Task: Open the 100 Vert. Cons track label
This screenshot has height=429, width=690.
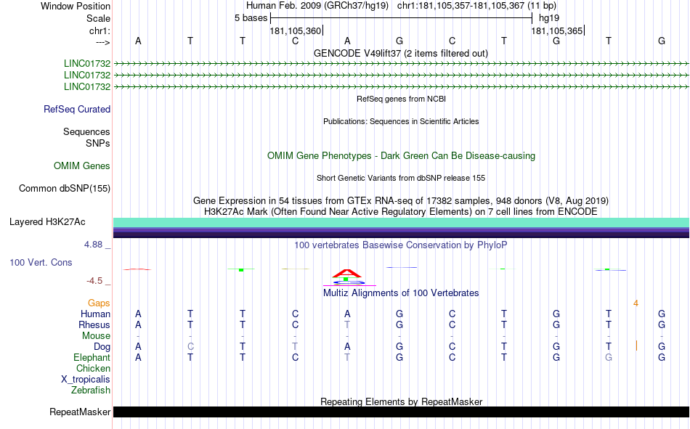Action: (x=41, y=262)
